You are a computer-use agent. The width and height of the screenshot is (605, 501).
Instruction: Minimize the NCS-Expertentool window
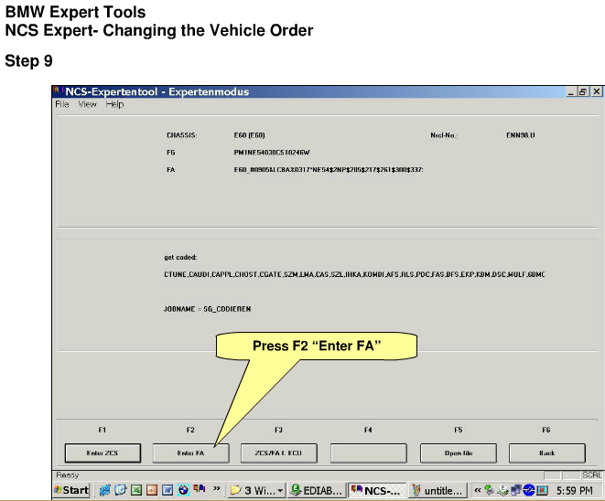571,91
